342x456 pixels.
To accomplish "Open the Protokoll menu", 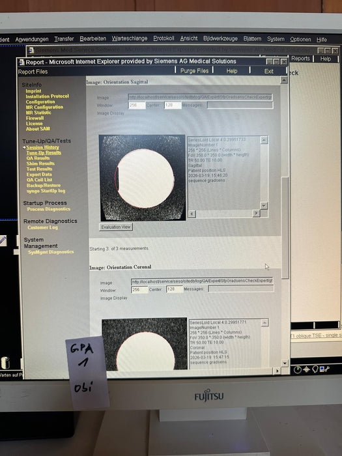I will pyautogui.click(x=164, y=38).
